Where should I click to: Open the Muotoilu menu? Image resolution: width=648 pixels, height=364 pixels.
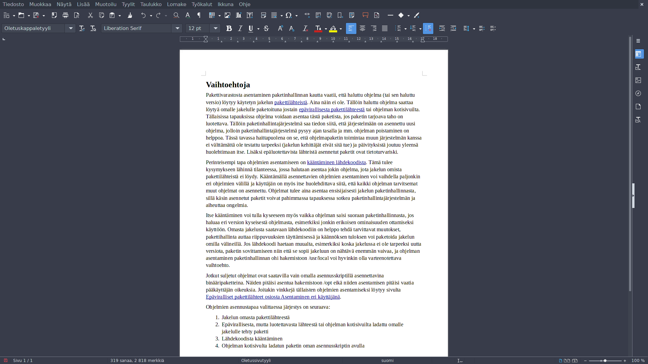click(x=106, y=4)
